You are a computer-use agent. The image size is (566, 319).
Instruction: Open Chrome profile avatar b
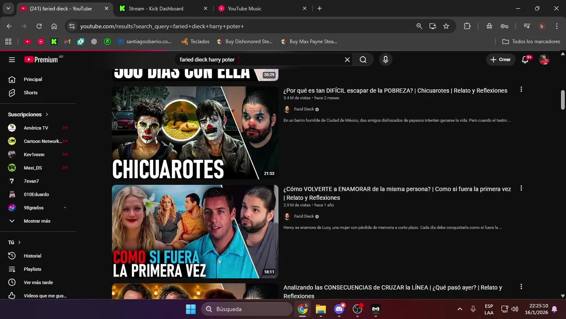point(542,26)
